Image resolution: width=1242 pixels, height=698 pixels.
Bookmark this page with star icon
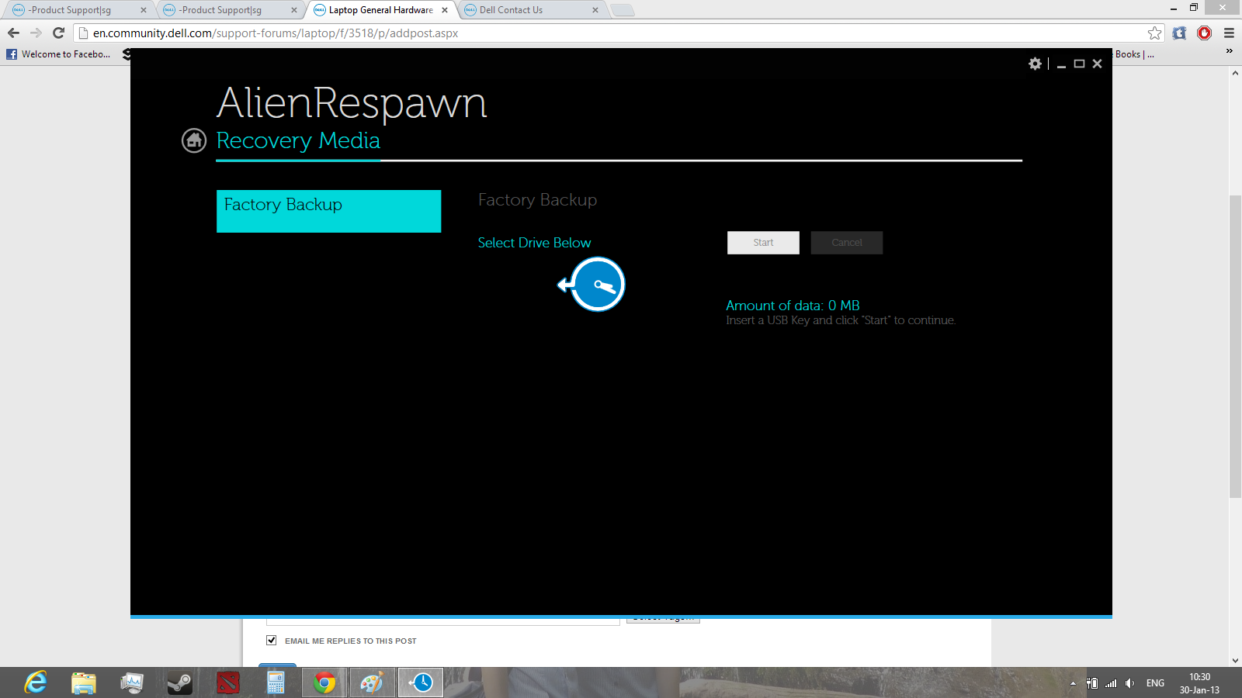tap(1154, 33)
